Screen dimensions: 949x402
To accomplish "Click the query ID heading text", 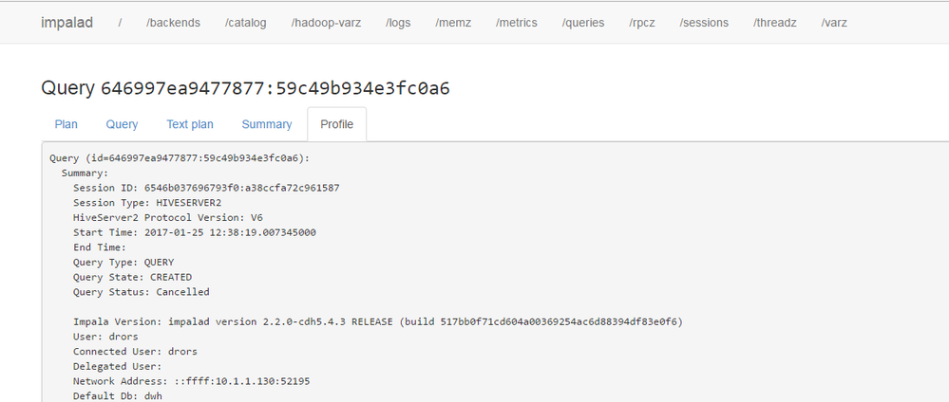I will [x=275, y=89].
